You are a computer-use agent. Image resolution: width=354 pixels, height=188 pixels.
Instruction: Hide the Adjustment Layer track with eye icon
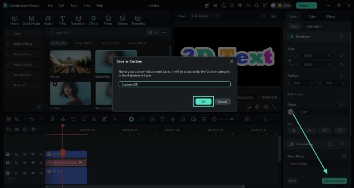click(33, 162)
